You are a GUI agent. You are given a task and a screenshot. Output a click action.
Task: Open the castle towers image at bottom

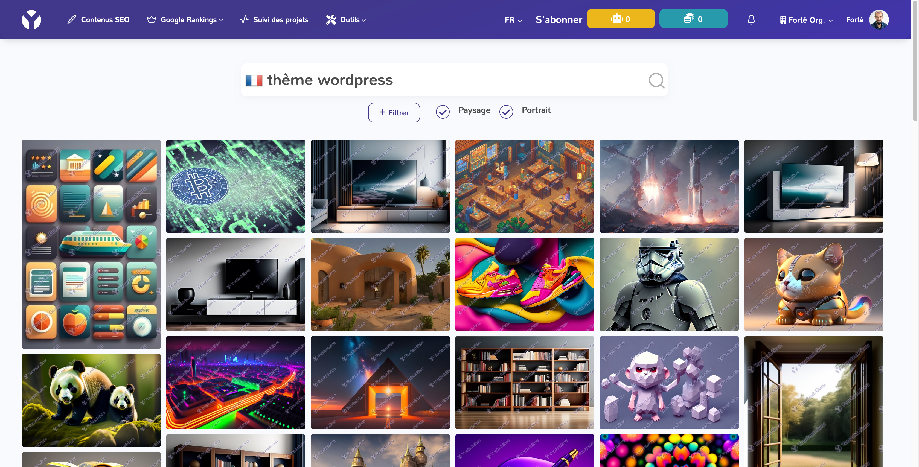coord(380,451)
